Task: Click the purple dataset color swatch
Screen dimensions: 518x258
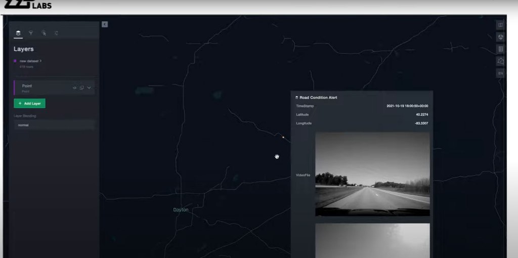Action: pos(15,61)
